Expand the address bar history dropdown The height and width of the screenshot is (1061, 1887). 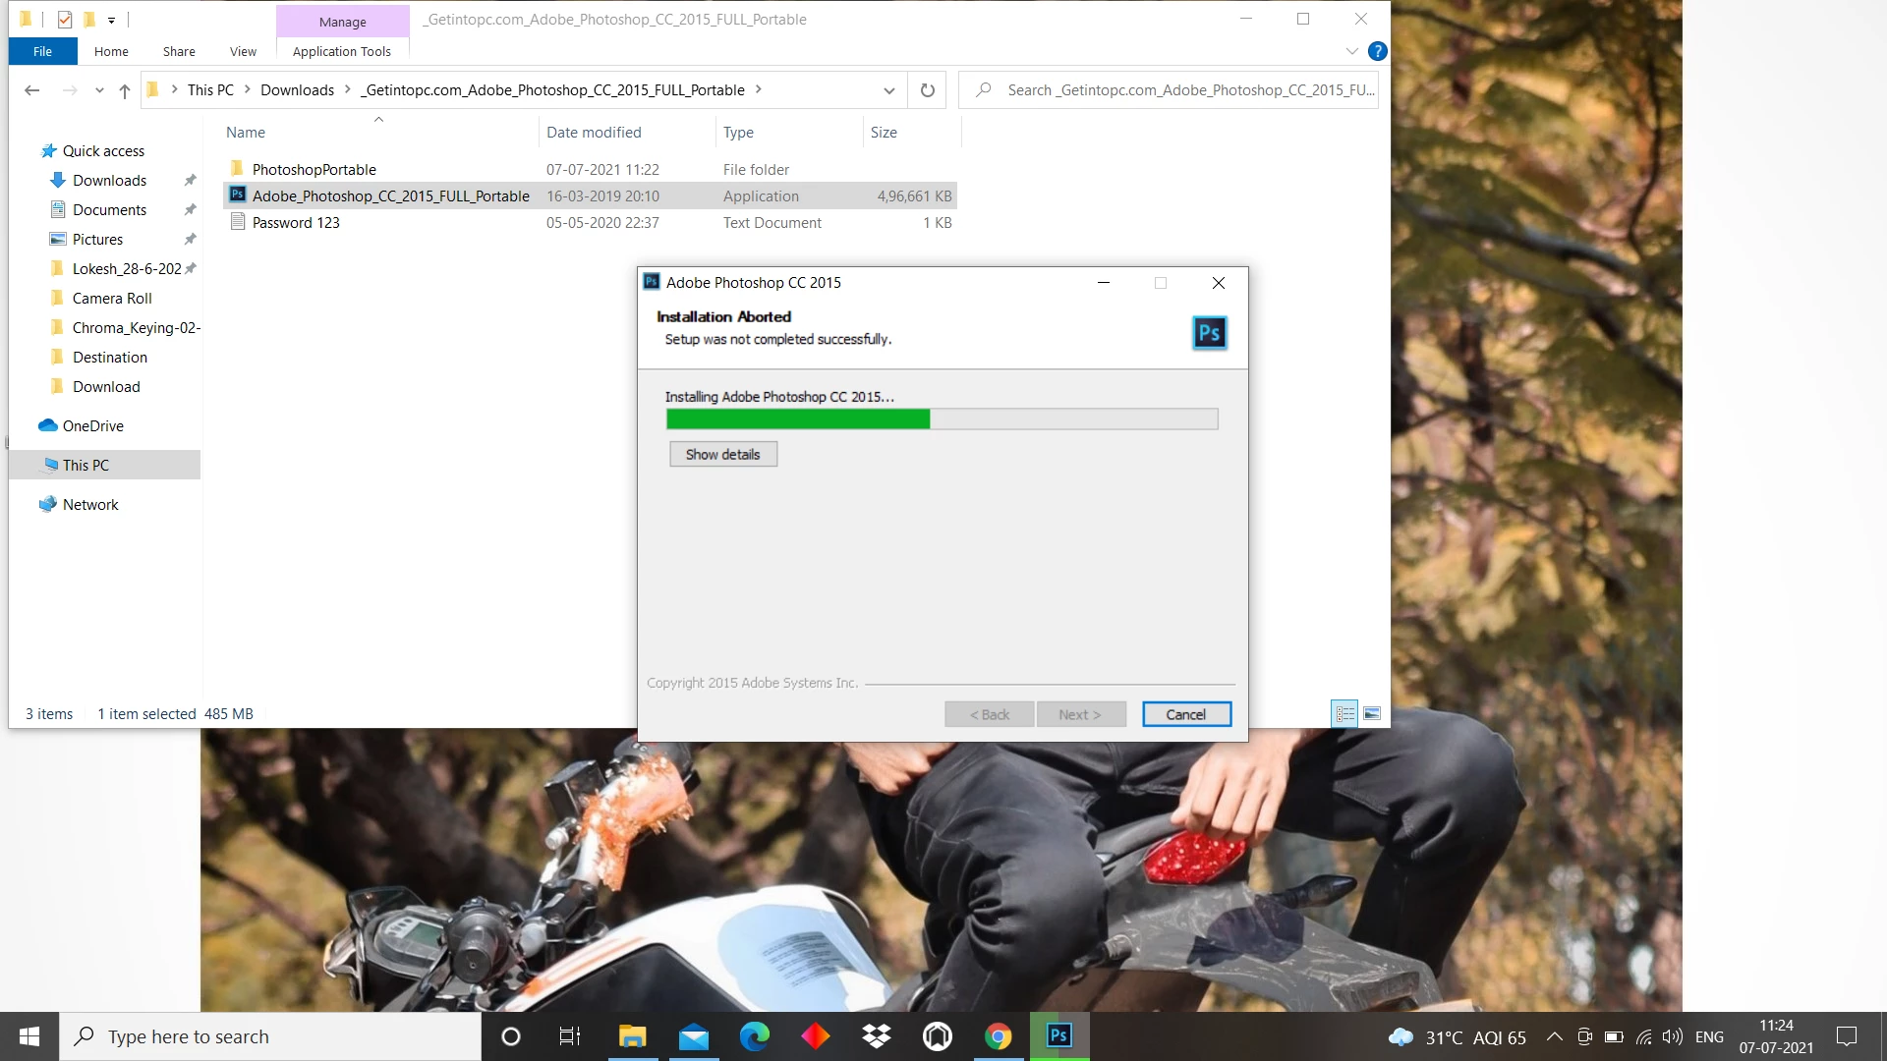[x=888, y=90]
